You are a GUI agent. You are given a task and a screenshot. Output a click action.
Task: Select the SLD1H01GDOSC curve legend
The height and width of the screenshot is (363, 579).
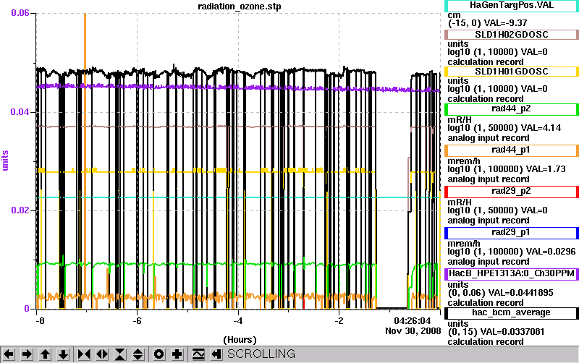512,72
